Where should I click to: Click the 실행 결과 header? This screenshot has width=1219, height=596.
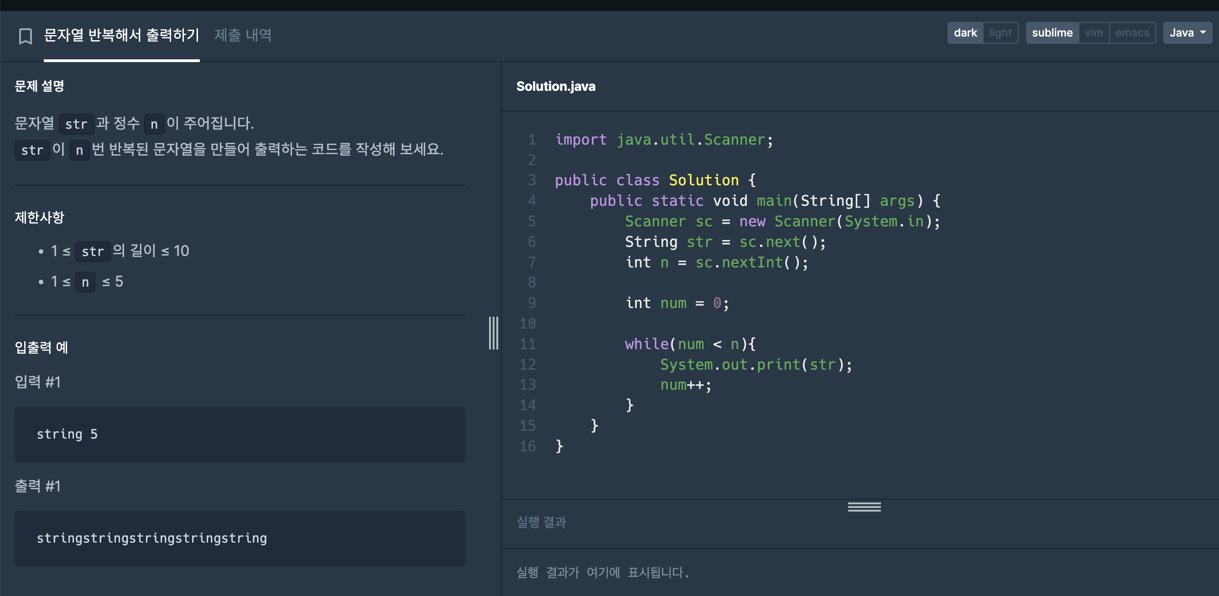541,522
